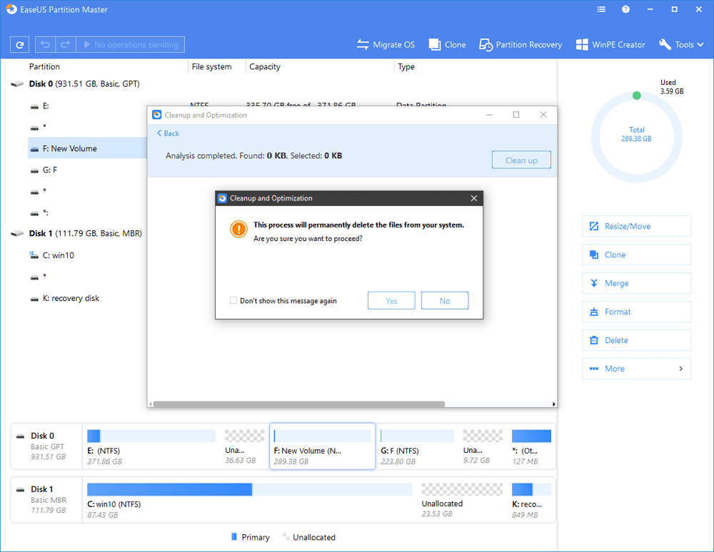Viewport: 714px width, 552px height.
Task: Click the undo arrow in toolbar
Action: tap(45, 44)
